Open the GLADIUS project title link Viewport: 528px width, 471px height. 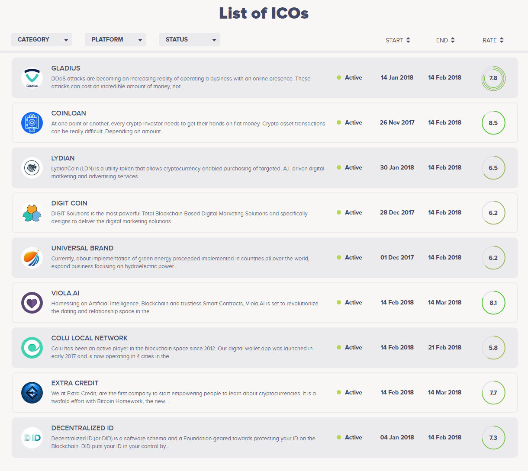(66, 68)
